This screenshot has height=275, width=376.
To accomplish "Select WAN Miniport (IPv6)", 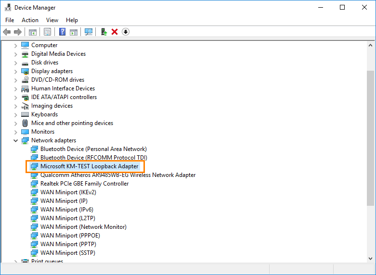I will (x=66, y=210).
